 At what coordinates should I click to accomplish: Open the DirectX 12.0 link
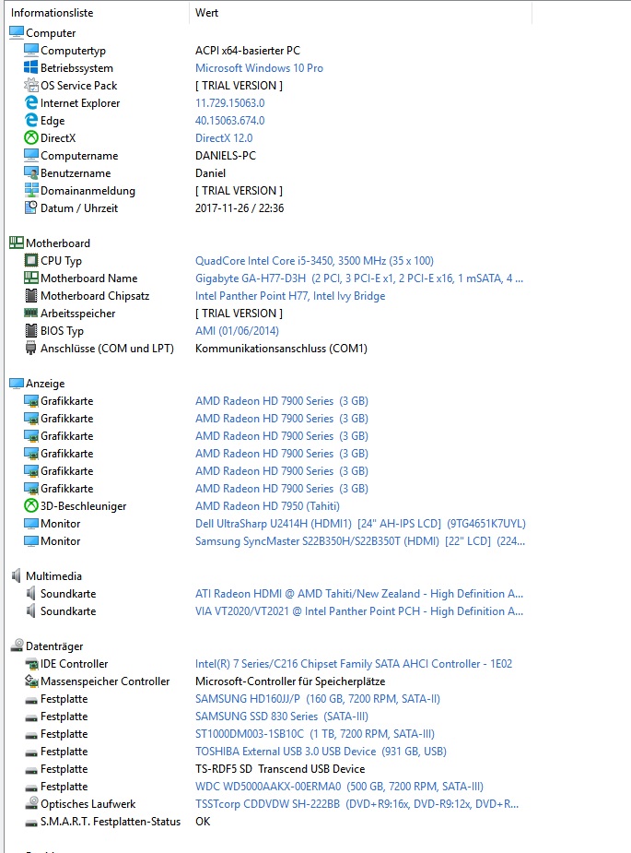click(x=224, y=138)
